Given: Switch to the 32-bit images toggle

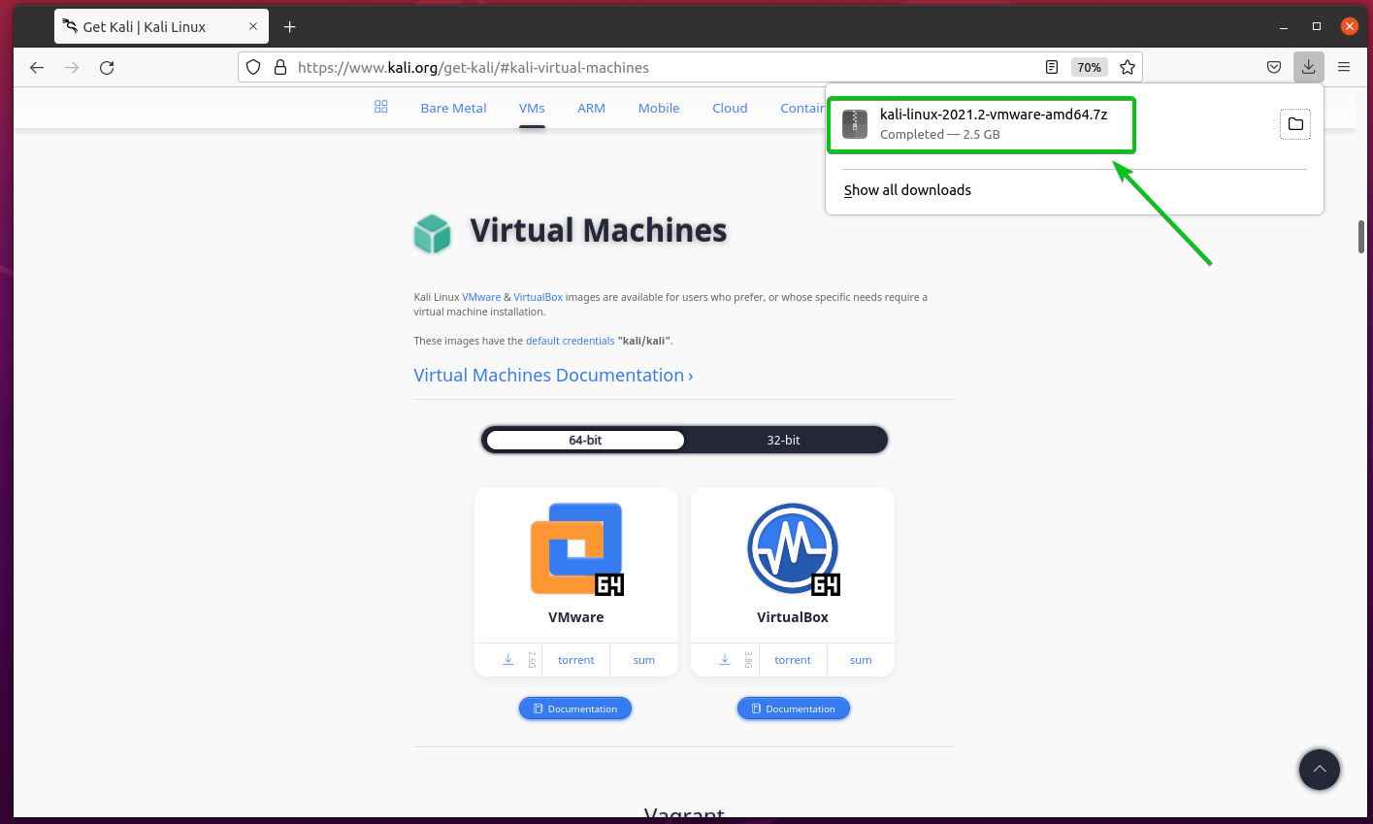Looking at the screenshot, I should coord(783,441).
